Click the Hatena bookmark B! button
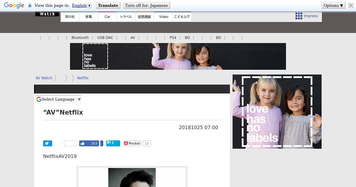The width and height of the screenshot is (356, 187). pyautogui.click(x=113, y=143)
